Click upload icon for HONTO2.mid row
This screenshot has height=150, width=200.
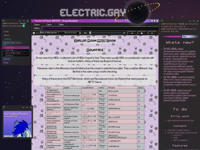(x=139, y=122)
